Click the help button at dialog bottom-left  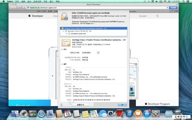click(61, 105)
